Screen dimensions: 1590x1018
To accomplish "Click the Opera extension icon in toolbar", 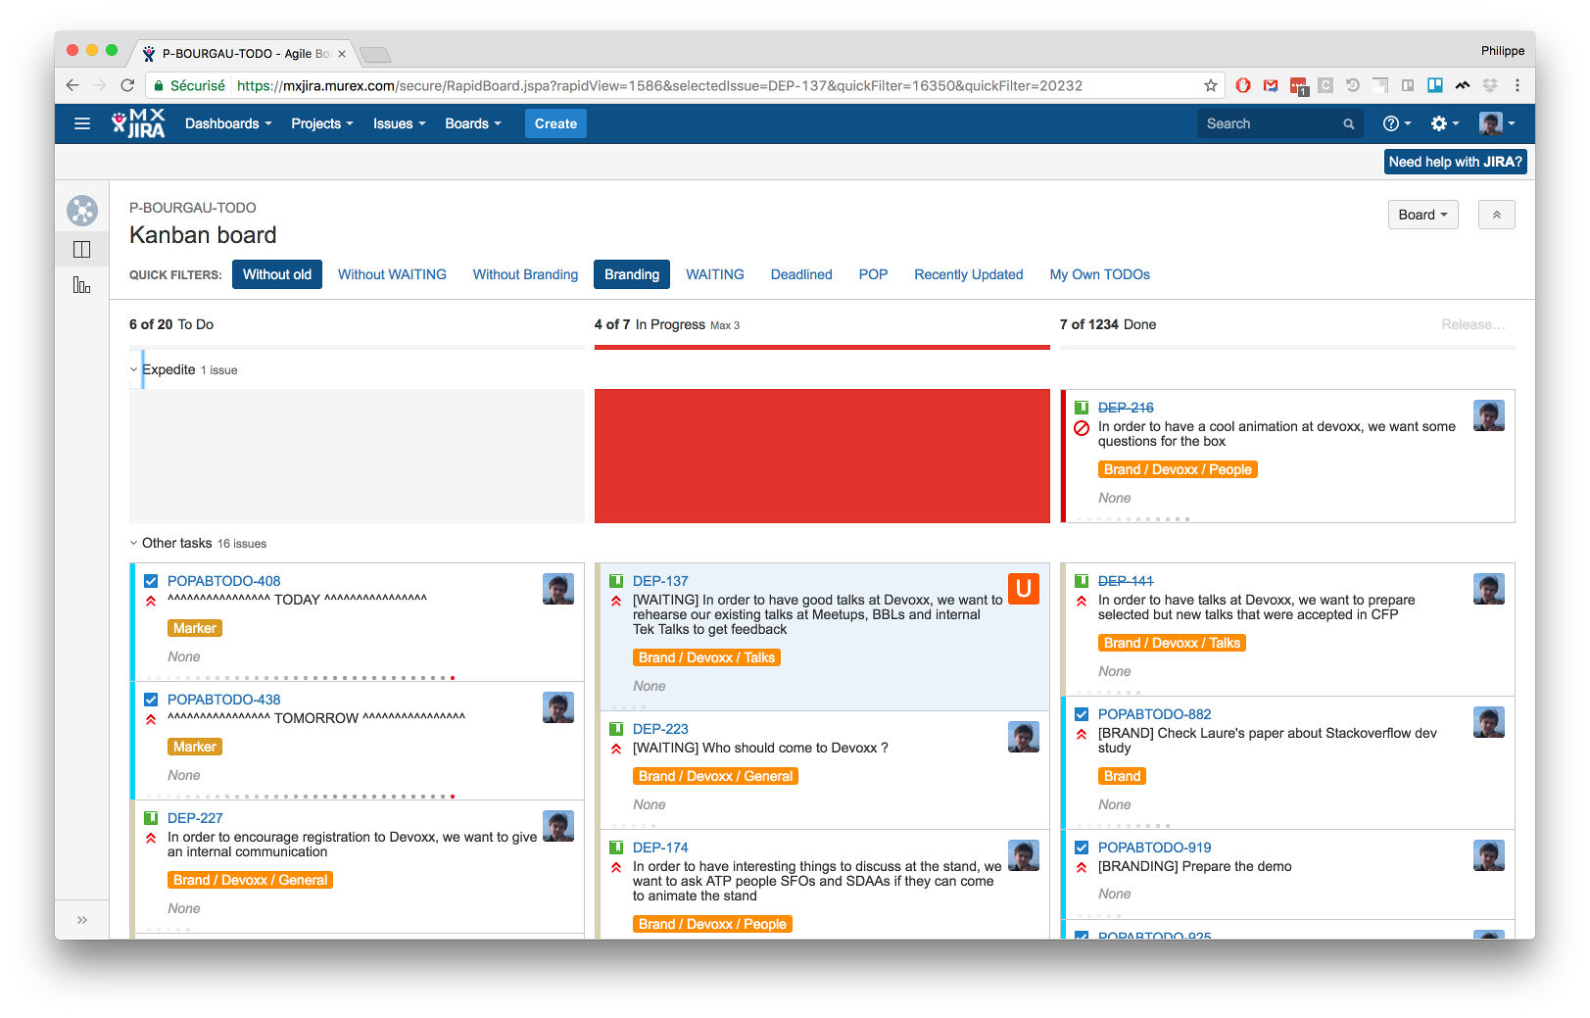I will (1243, 85).
